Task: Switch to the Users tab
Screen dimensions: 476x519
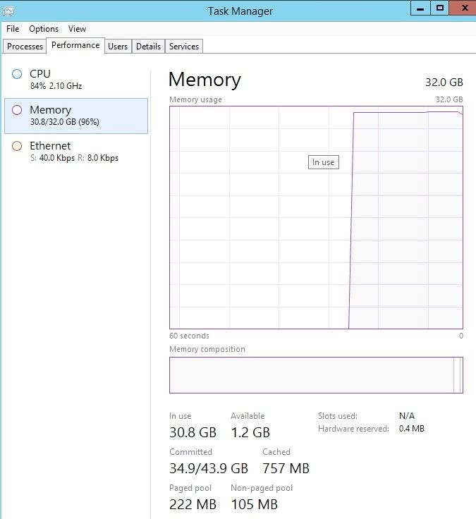Action: [118, 47]
